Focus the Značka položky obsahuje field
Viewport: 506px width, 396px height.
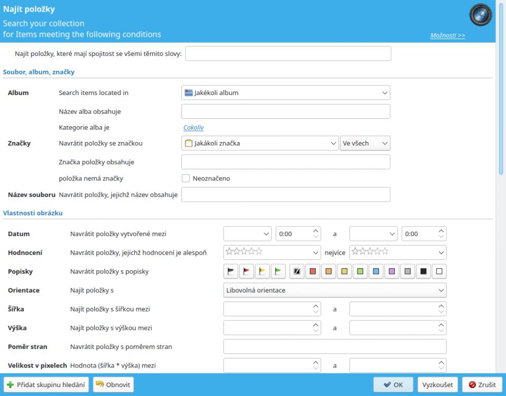(x=286, y=162)
